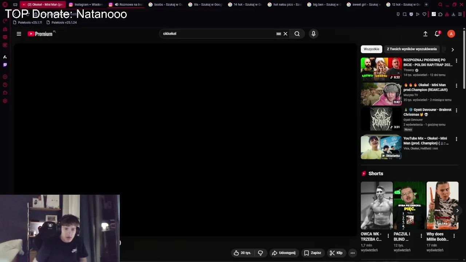Open Twitch in browser sidebar
Image resolution: width=466 pixels, height=262 pixels.
pos(5,65)
